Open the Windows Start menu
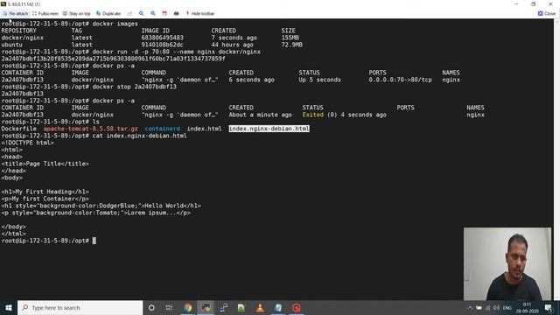The height and width of the screenshot is (315, 560). coord(9,307)
